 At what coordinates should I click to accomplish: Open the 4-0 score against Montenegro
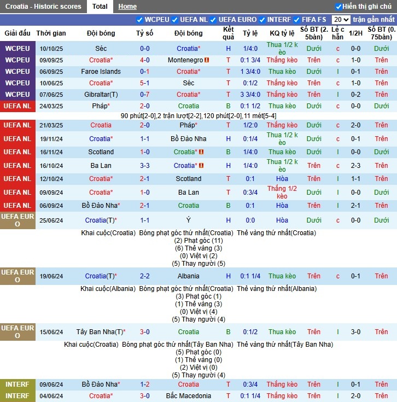pos(145,60)
